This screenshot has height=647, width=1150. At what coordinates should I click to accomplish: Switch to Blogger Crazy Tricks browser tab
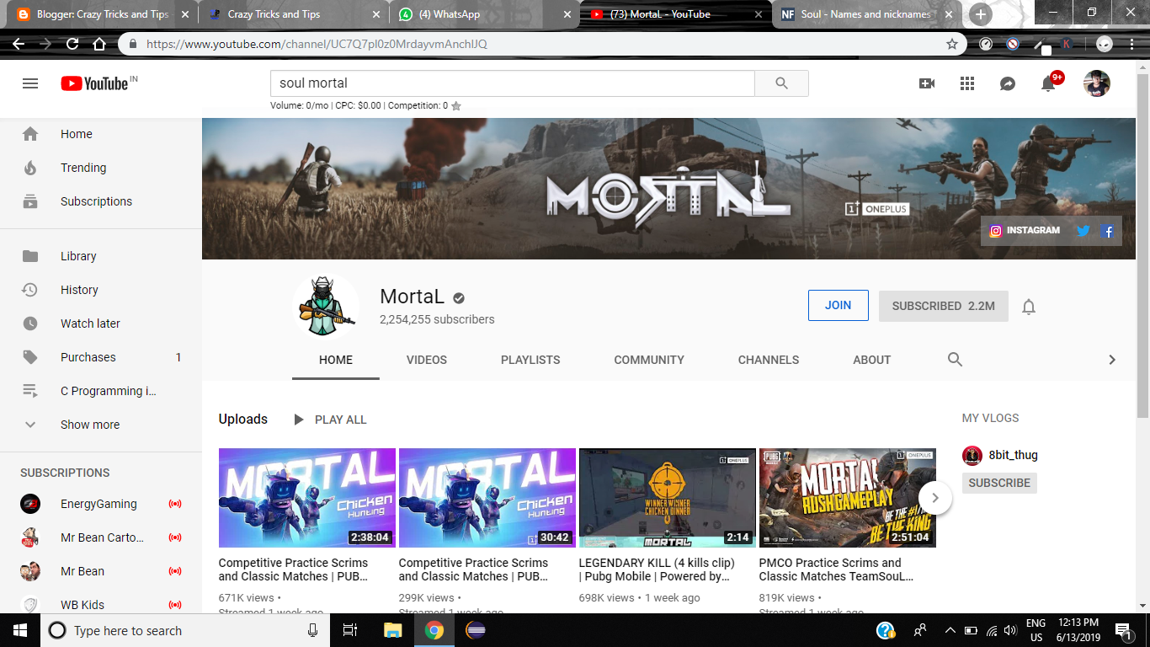(x=103, y=14)
